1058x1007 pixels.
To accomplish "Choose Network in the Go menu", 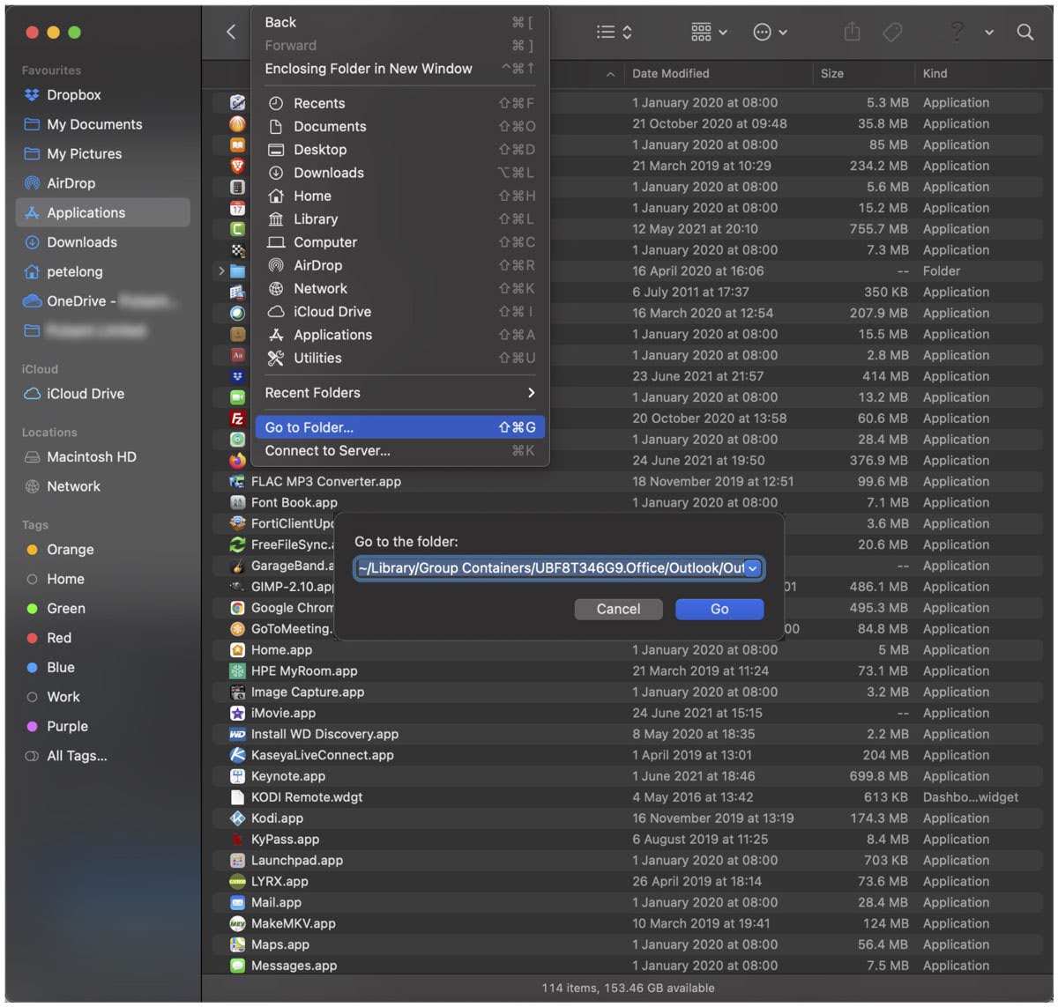I will (399, 289).
